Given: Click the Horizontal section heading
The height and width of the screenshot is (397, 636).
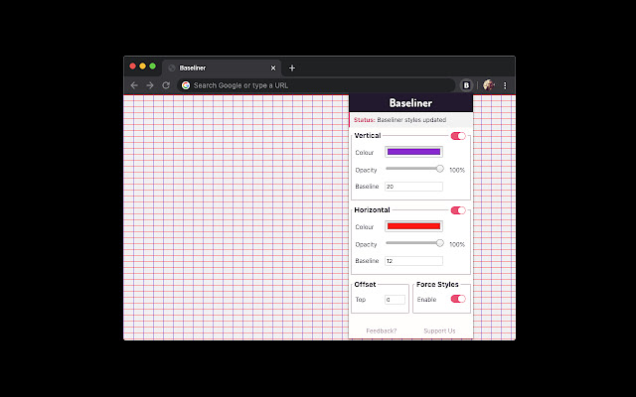Looking at the screenshot, I should pyautogui.click(x=372, y=209).
